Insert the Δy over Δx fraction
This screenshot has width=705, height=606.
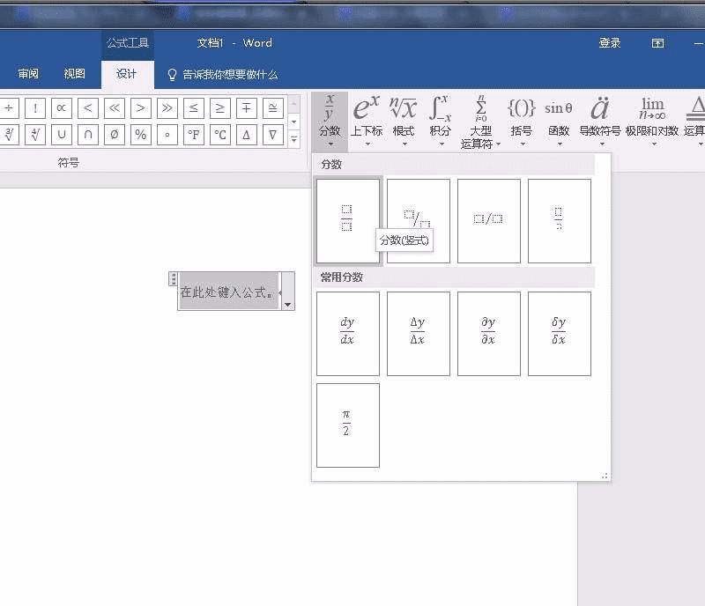pyautogui.click(x=418, y=334)
